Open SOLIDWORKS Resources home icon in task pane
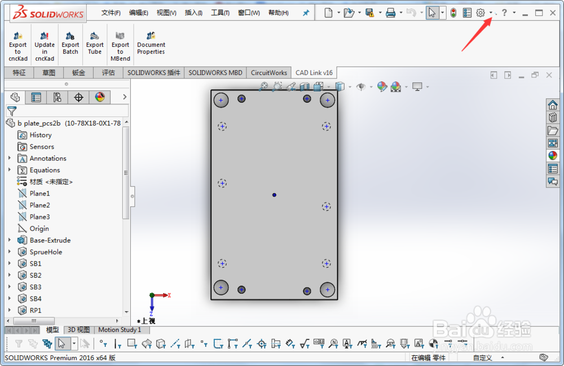 pyautogui.click(x=553, y=105)
